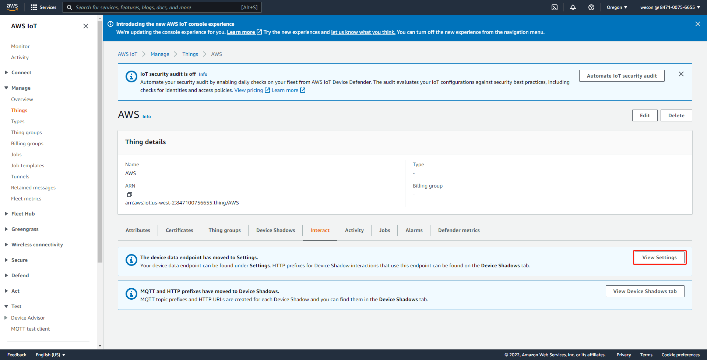Viewport: 707px width, 360px height.
Task: Click the AWS logo home icon
Action: coord(12,7)
